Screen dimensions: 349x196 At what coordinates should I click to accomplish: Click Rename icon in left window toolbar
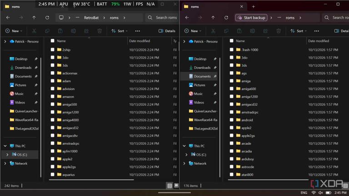73,31
